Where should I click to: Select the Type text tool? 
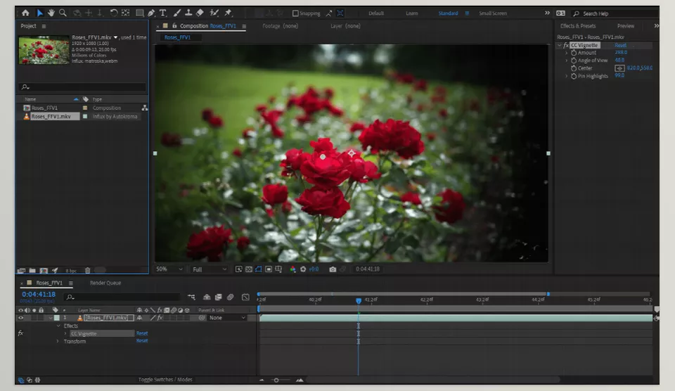[162, 13]
